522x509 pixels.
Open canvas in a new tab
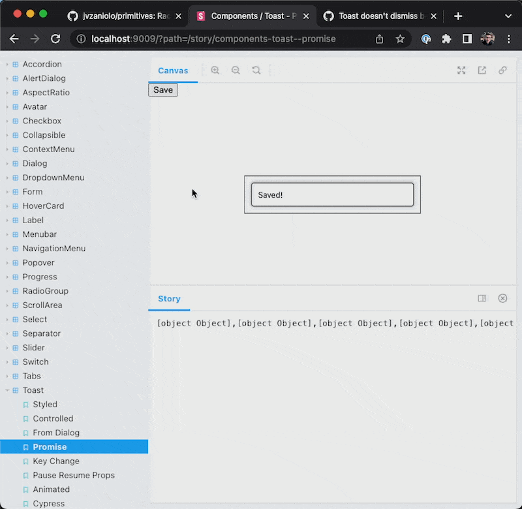pyautogui.click(x=482, y=70)
